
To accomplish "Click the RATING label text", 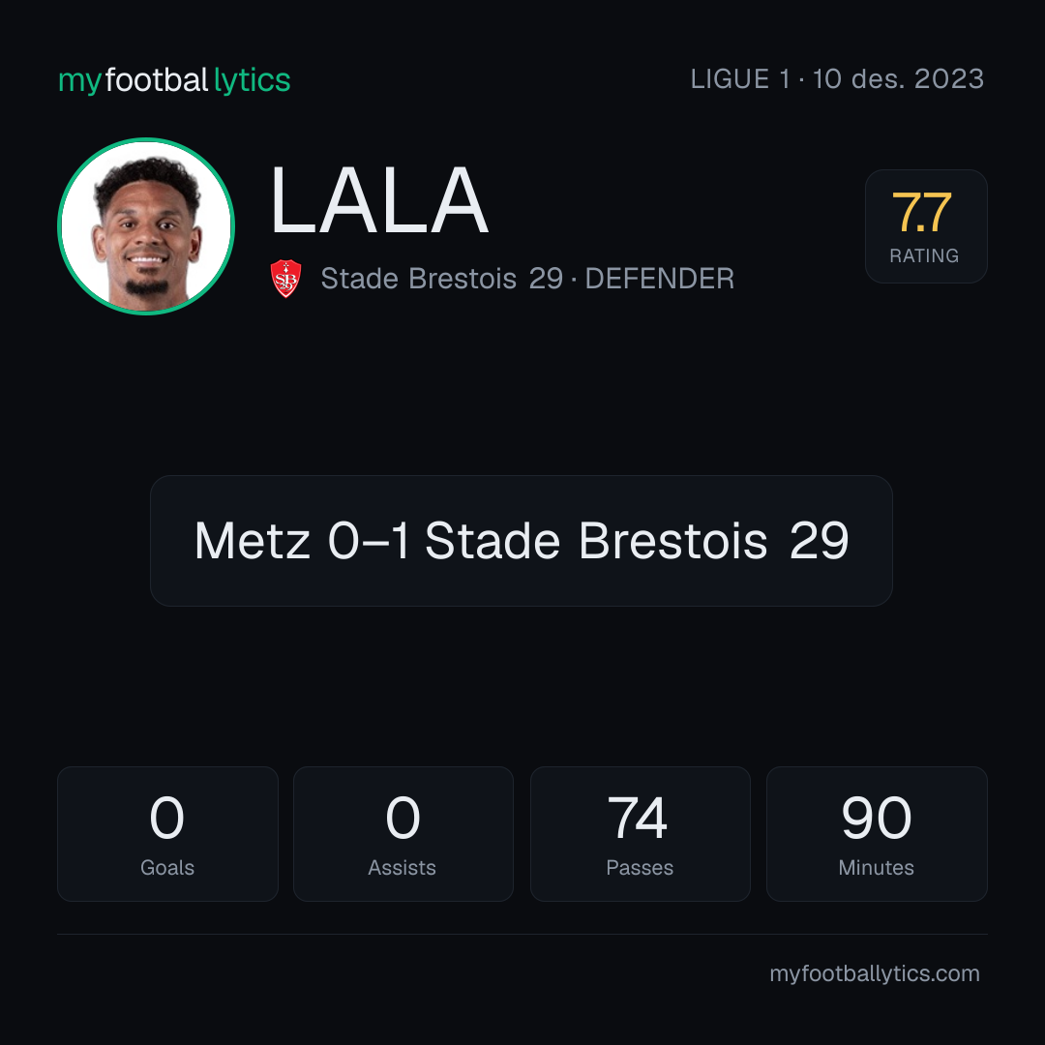I will pyautogui.click(x=924, y=255).
